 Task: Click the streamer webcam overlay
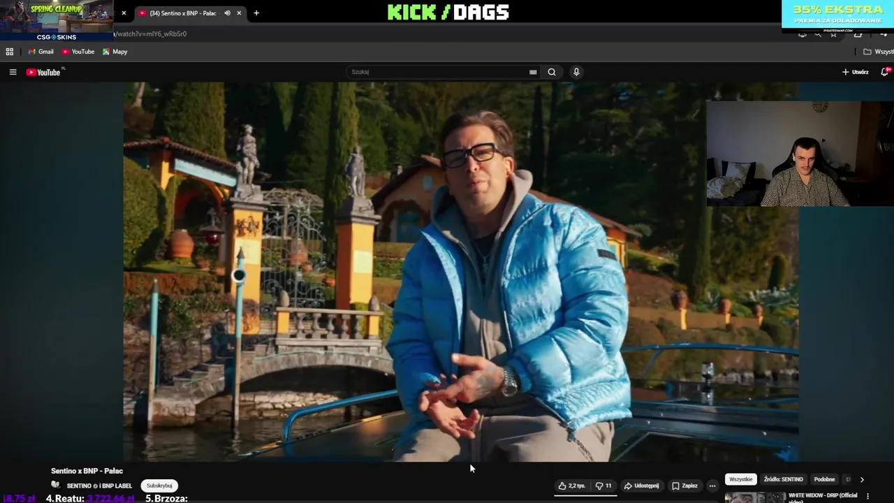[800, 154]
